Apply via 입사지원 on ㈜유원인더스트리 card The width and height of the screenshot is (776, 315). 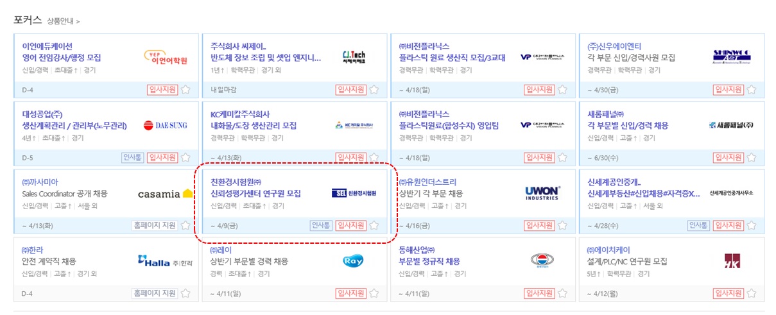coord(539,226)
